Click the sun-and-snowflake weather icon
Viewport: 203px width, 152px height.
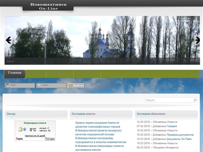tap(22, 129)
